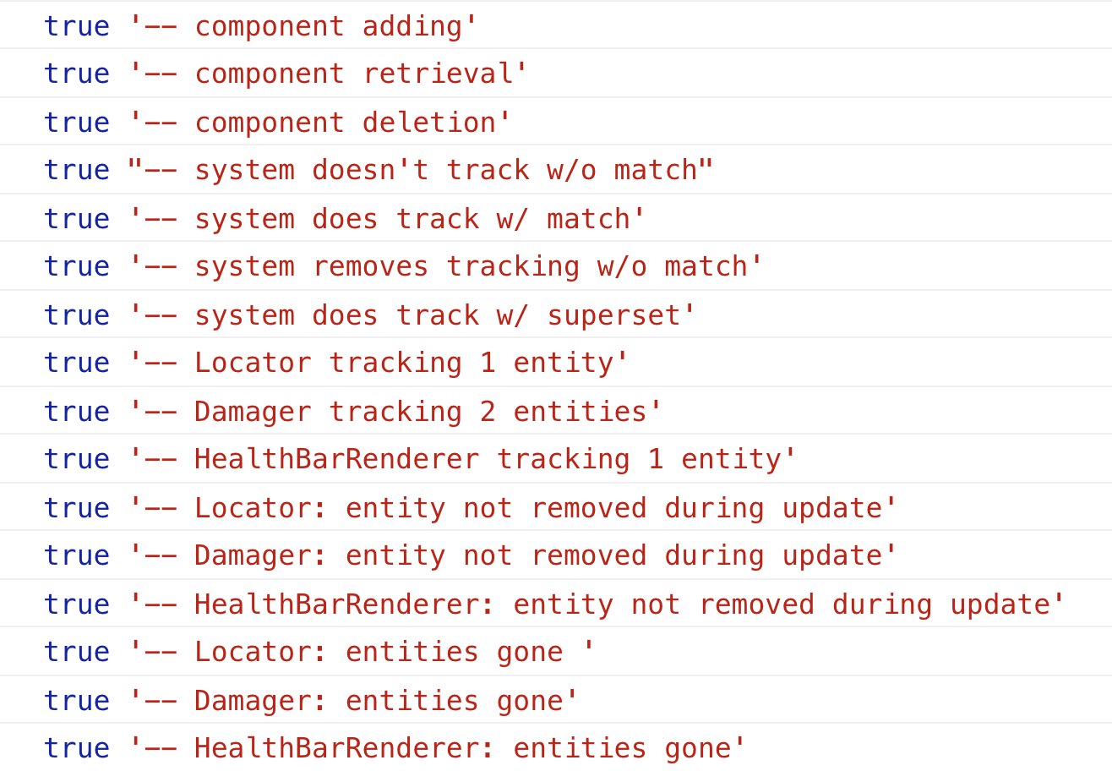1112x771 pixels.
Task: Click the 'component adding' log message
Action: (x=303, y=26)
